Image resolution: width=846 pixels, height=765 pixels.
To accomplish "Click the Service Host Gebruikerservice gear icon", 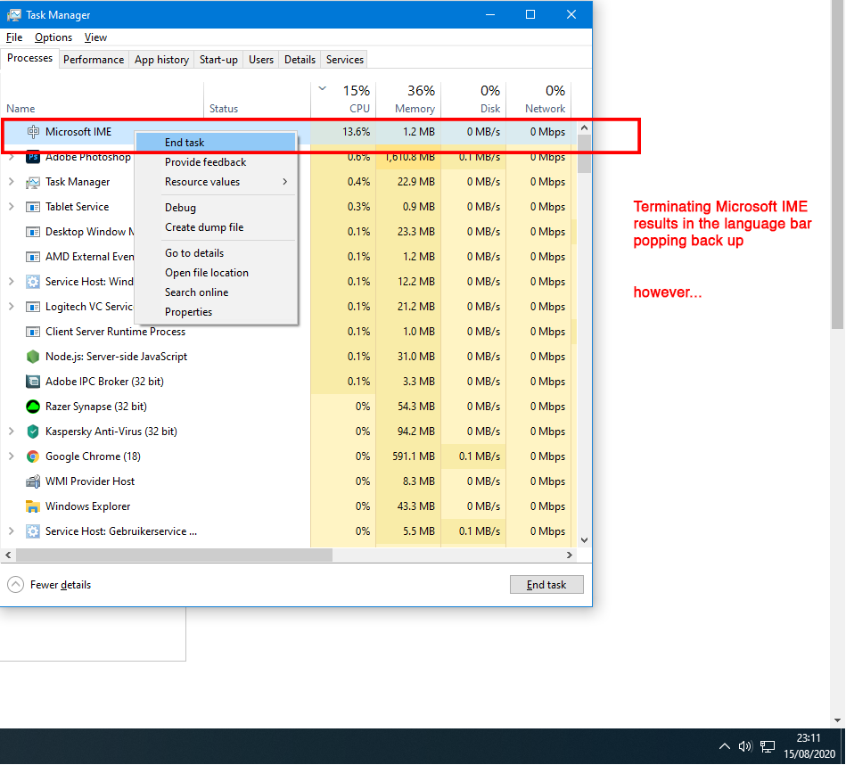I will tap(33, 531).
